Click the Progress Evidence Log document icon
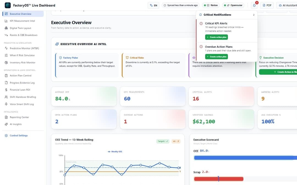 click(x=6, y=83)
